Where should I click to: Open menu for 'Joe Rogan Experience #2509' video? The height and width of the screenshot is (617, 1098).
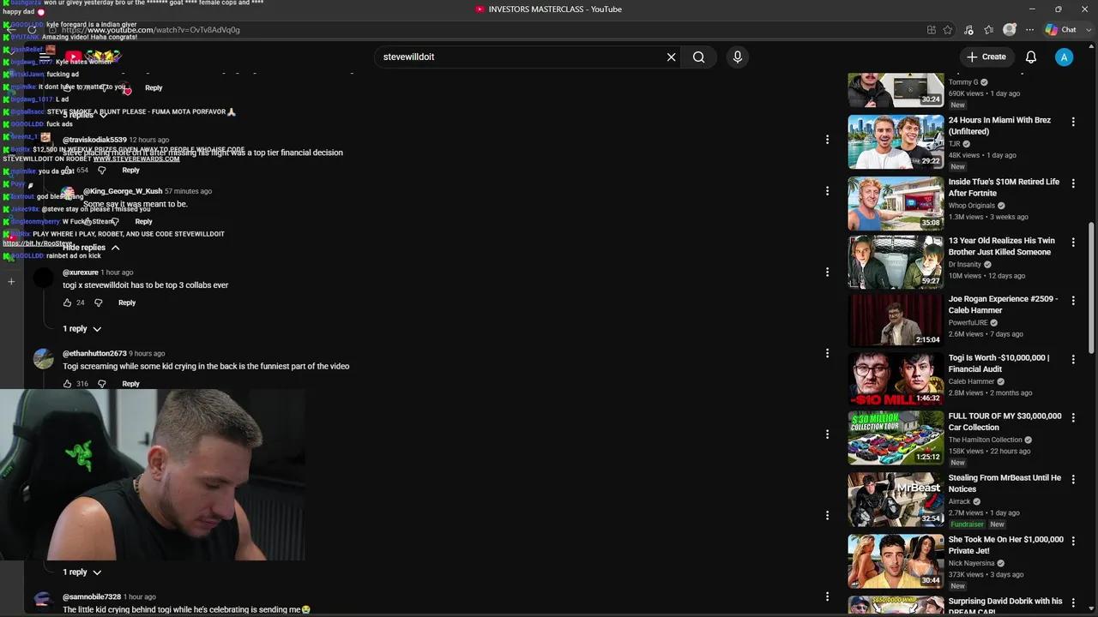(1072, 301)
